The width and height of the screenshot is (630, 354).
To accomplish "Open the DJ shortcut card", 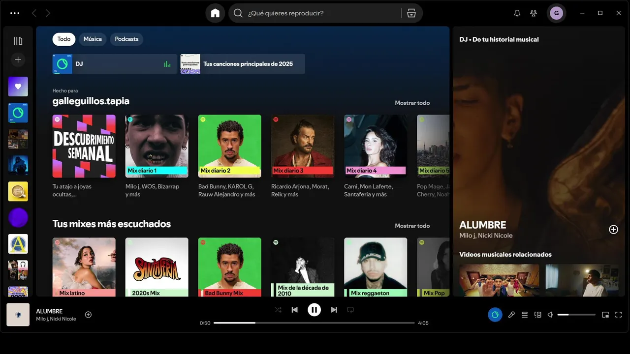I will tap(115, 64).
